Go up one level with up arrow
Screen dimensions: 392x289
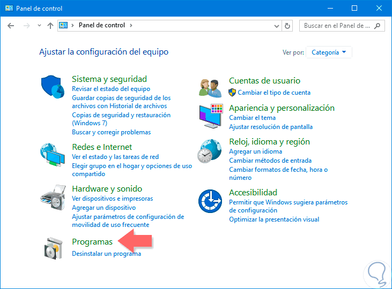coord(50,26)
